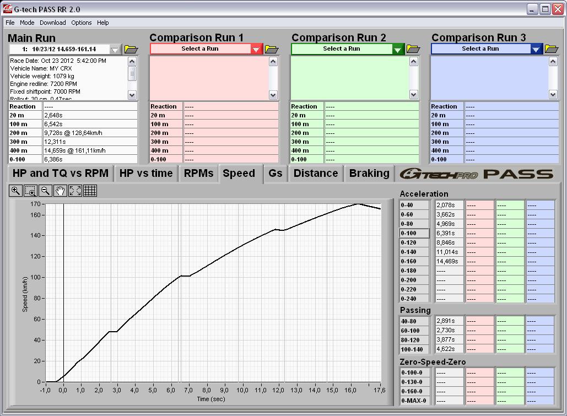
Task: Expand Comparison Run 1 red dropdown
Action: [x=256, y=50]
